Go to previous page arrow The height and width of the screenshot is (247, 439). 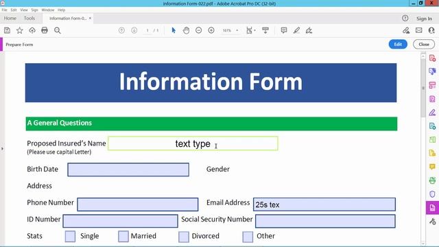tap(121, 30)
